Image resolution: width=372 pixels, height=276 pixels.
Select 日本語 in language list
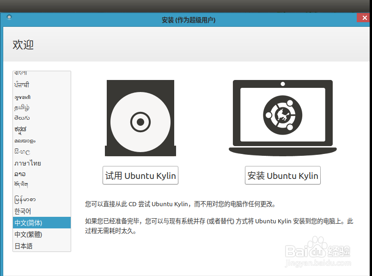(x=42, y=246)
